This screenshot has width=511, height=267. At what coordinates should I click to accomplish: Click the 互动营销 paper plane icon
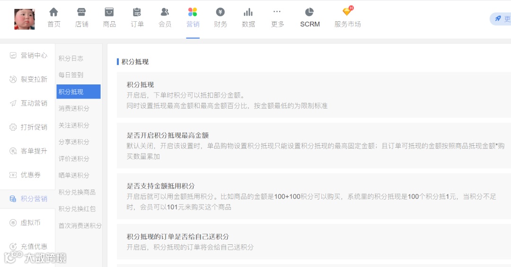click(x=13, y=103)
